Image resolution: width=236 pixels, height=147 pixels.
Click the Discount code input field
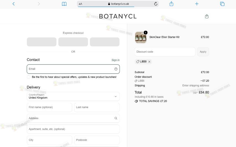[x=165, y=52]
